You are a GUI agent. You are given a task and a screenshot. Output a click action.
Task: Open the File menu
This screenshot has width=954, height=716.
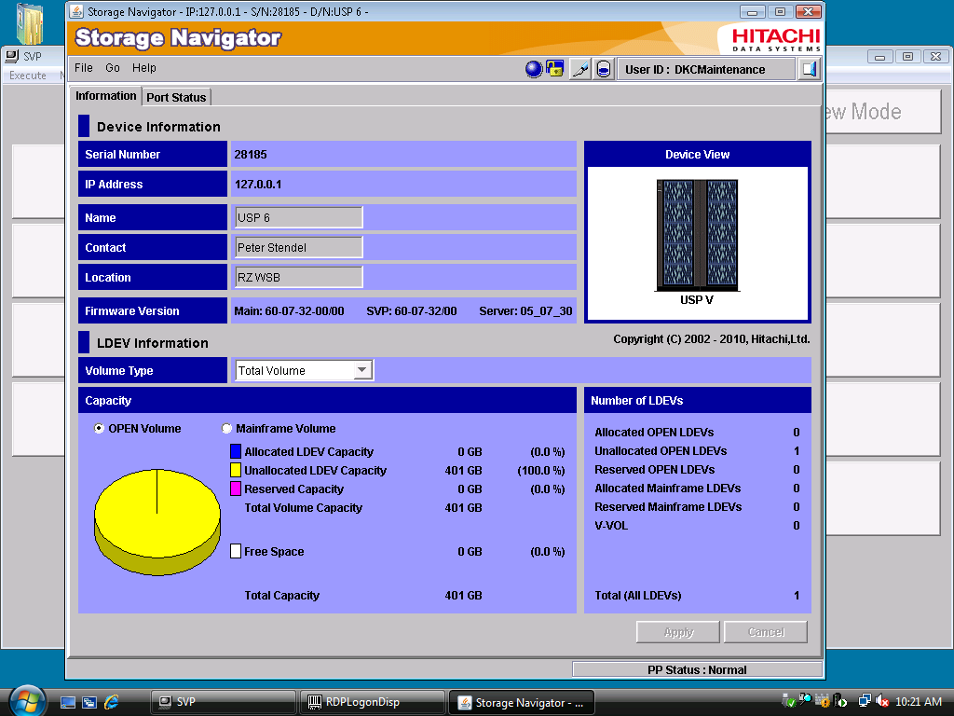(84, 68)
